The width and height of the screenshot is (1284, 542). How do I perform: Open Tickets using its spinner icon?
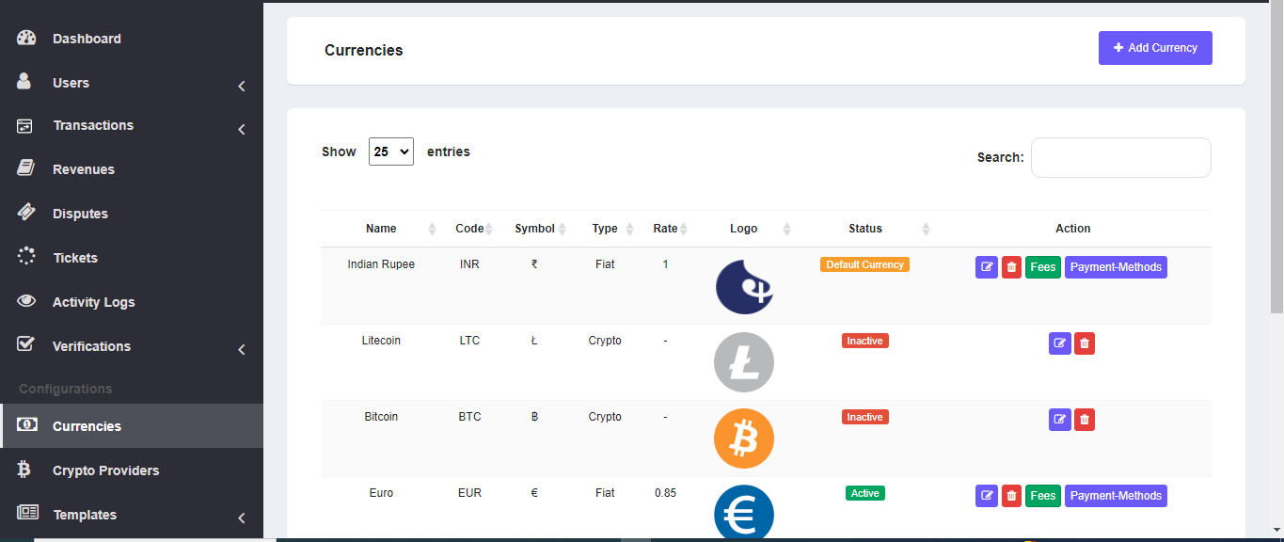(x=24, y=257)
